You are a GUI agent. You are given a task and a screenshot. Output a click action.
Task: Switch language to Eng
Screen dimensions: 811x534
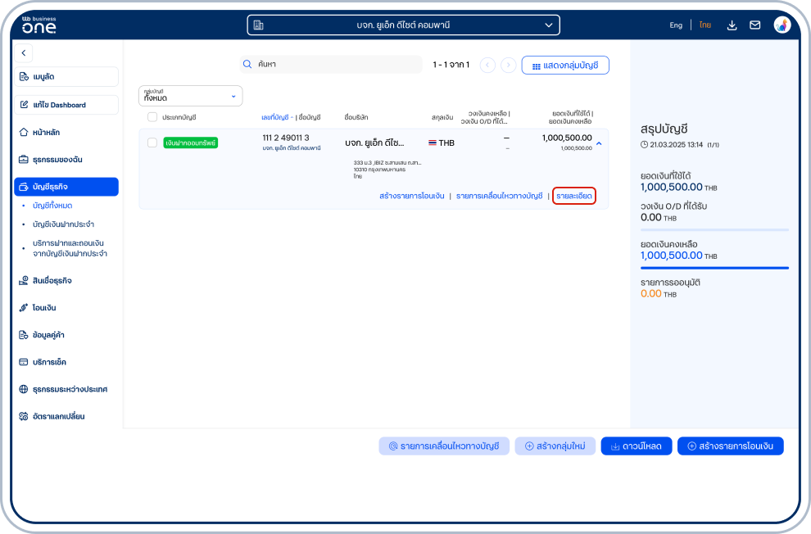click(x=676, y=25)
